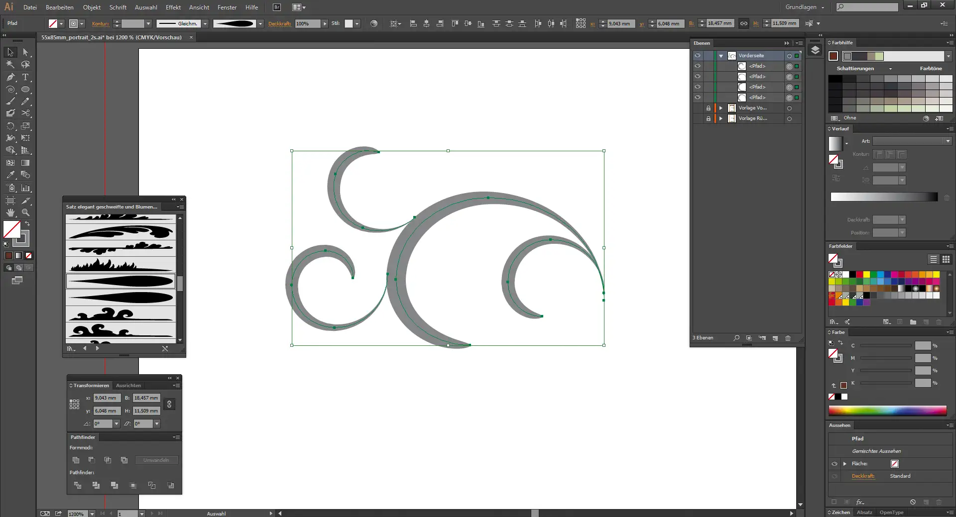
Task: Toggle the lock on Vorlage Vo... layer
Action: point(708,108)
